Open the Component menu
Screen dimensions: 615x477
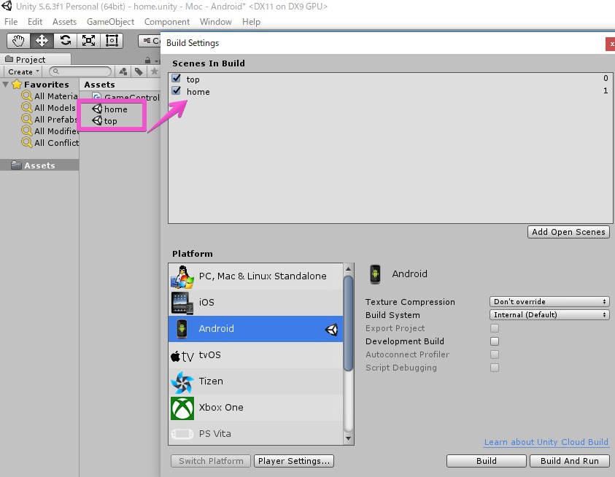167,22
